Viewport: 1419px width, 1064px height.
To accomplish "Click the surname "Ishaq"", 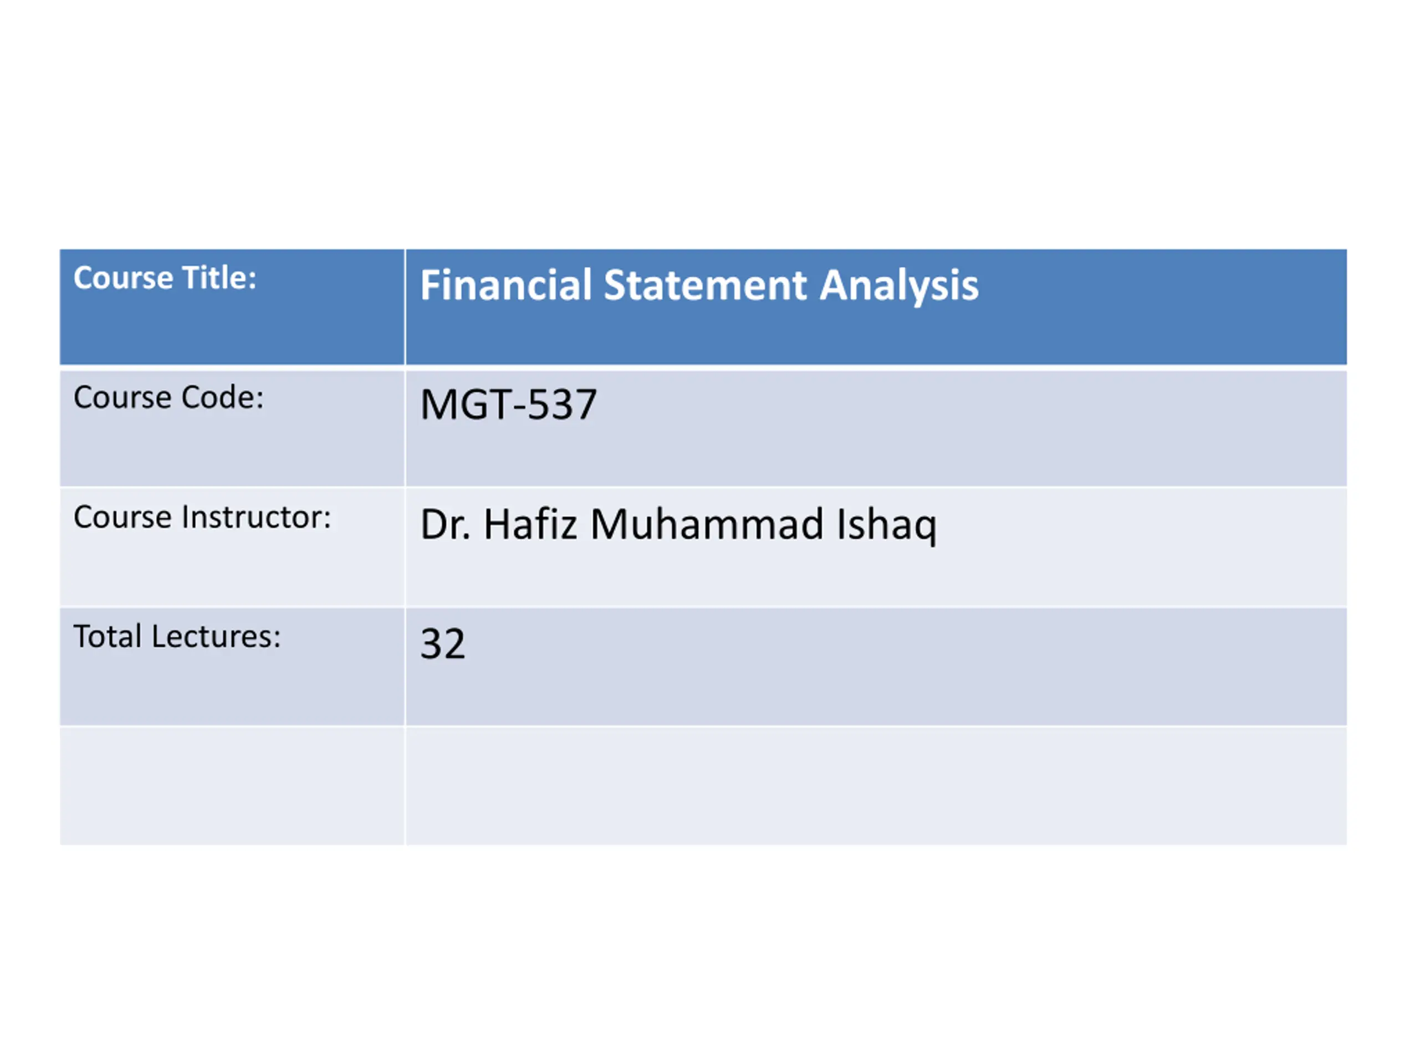I will [x=886, y=525].
